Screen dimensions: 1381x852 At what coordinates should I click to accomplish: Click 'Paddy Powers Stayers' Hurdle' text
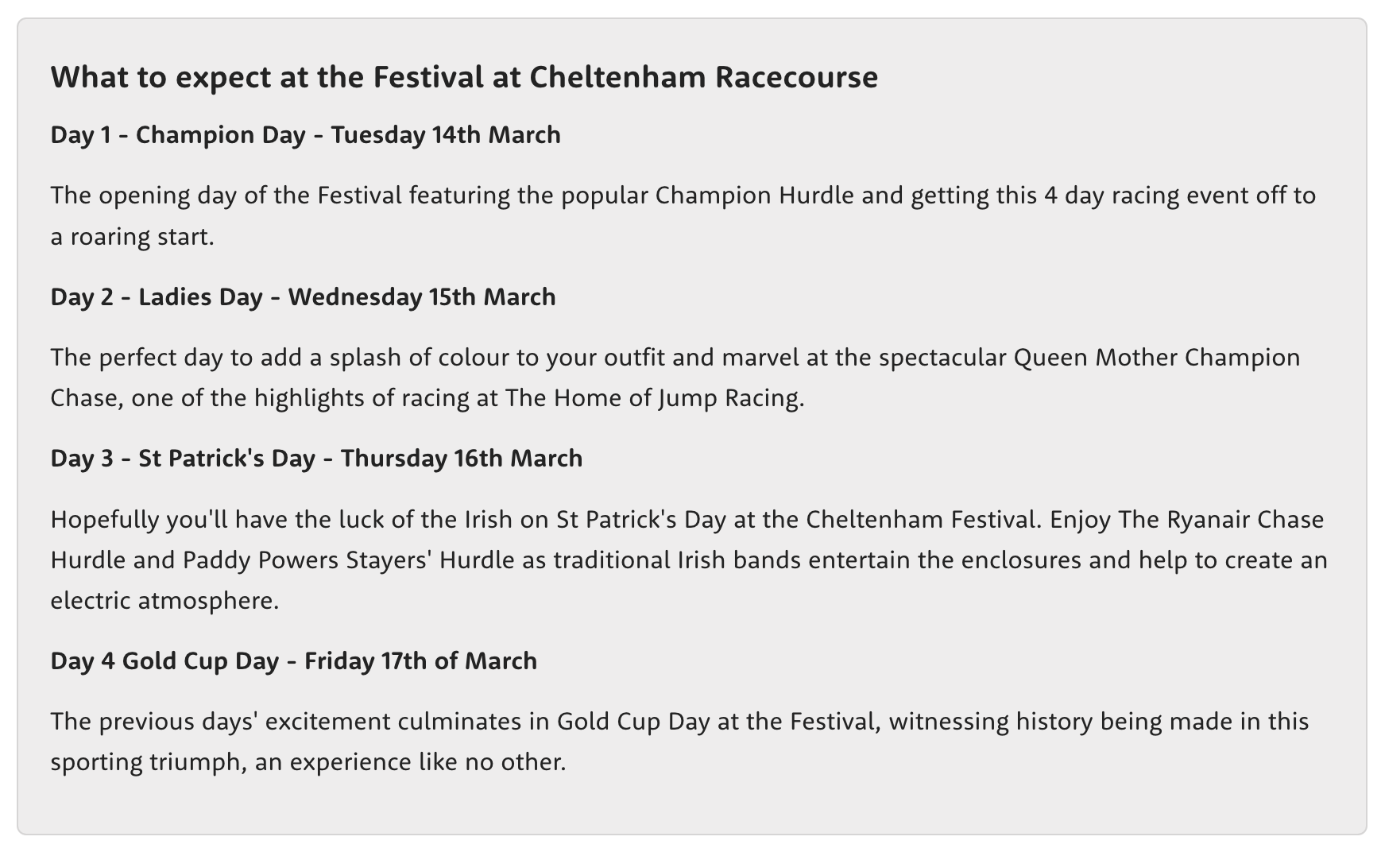tap(349, 560)
